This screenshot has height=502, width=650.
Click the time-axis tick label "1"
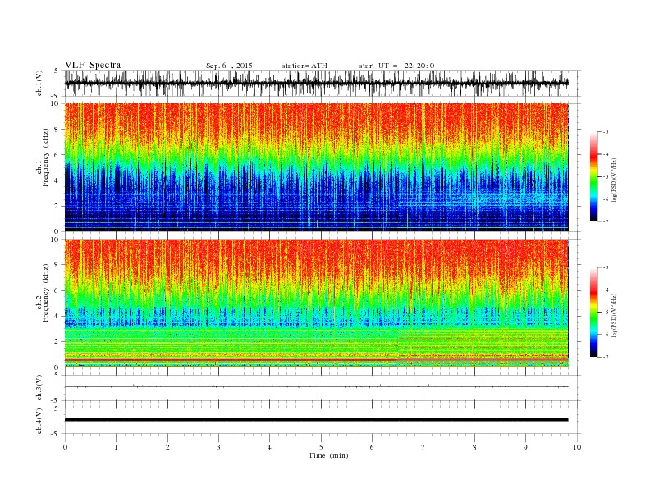tap(116, 447)
